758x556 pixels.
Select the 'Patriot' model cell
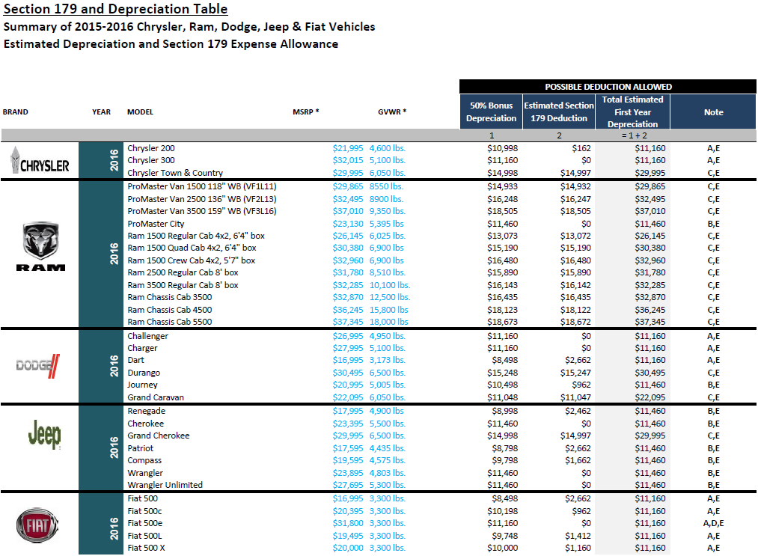(140, 448)
